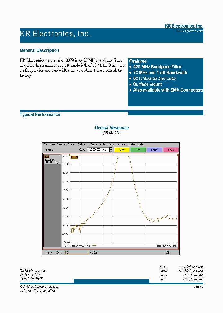The width and height of the screenshot is (223, 313).
Task: Open the Sweep menu
Action: pos(72,144)
